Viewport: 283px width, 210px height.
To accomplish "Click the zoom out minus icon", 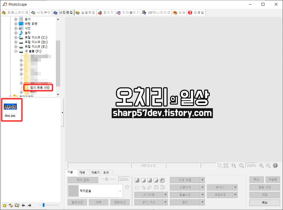I will (268, 165).
